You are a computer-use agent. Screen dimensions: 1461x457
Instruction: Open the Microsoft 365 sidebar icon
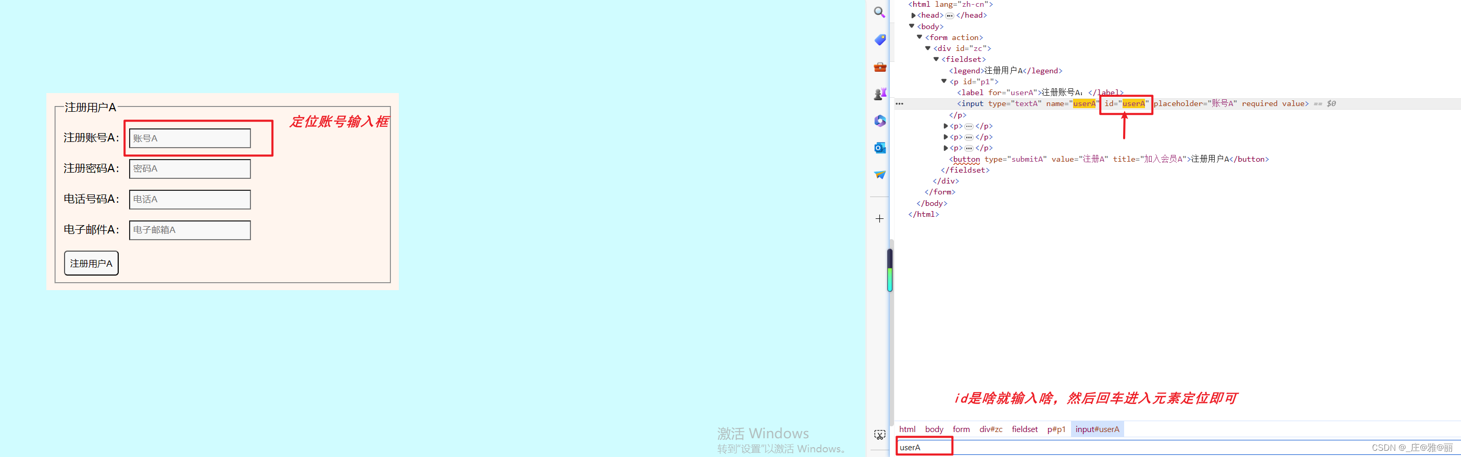click(879, 121)
